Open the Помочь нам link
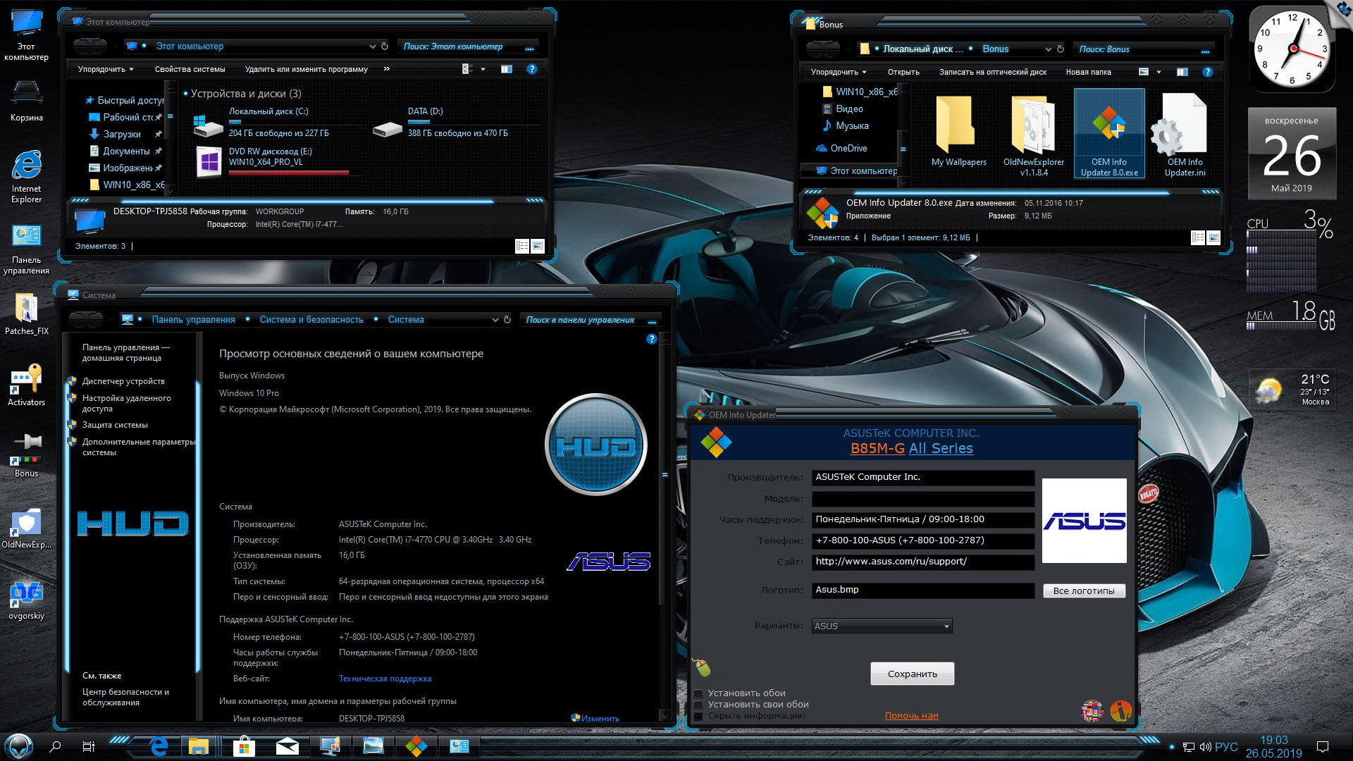Image resolution: width=1353 pixels, height=761 pixels. coord(911,716)
